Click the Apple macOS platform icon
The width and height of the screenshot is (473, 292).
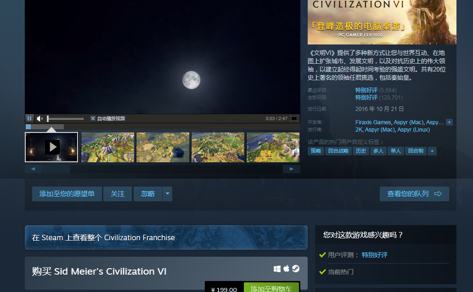[x=286, y=268]
